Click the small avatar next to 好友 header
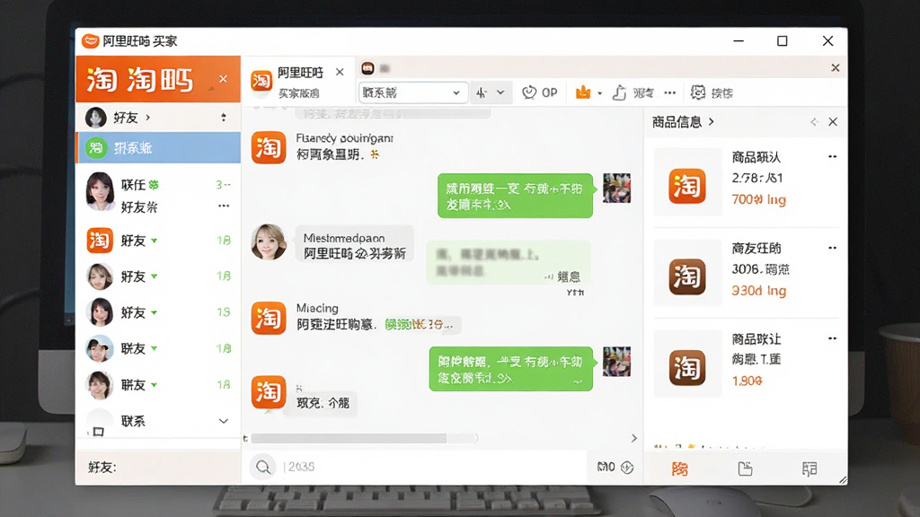The height and width of the screenshot is (517, 920). pos(95,118)
